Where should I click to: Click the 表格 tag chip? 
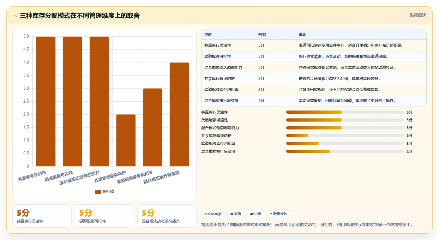click(x=236, y=214)
